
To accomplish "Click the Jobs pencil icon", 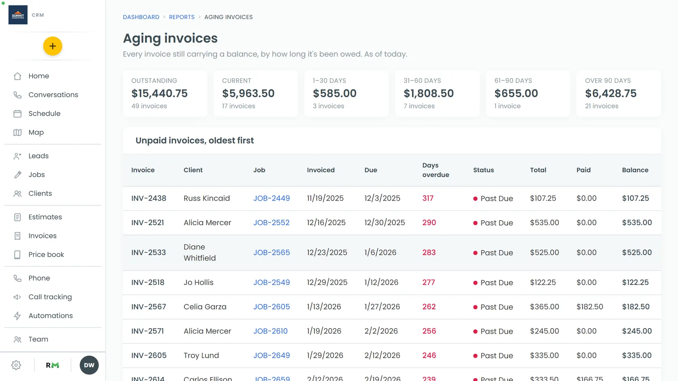I will [x=17, y=175].
